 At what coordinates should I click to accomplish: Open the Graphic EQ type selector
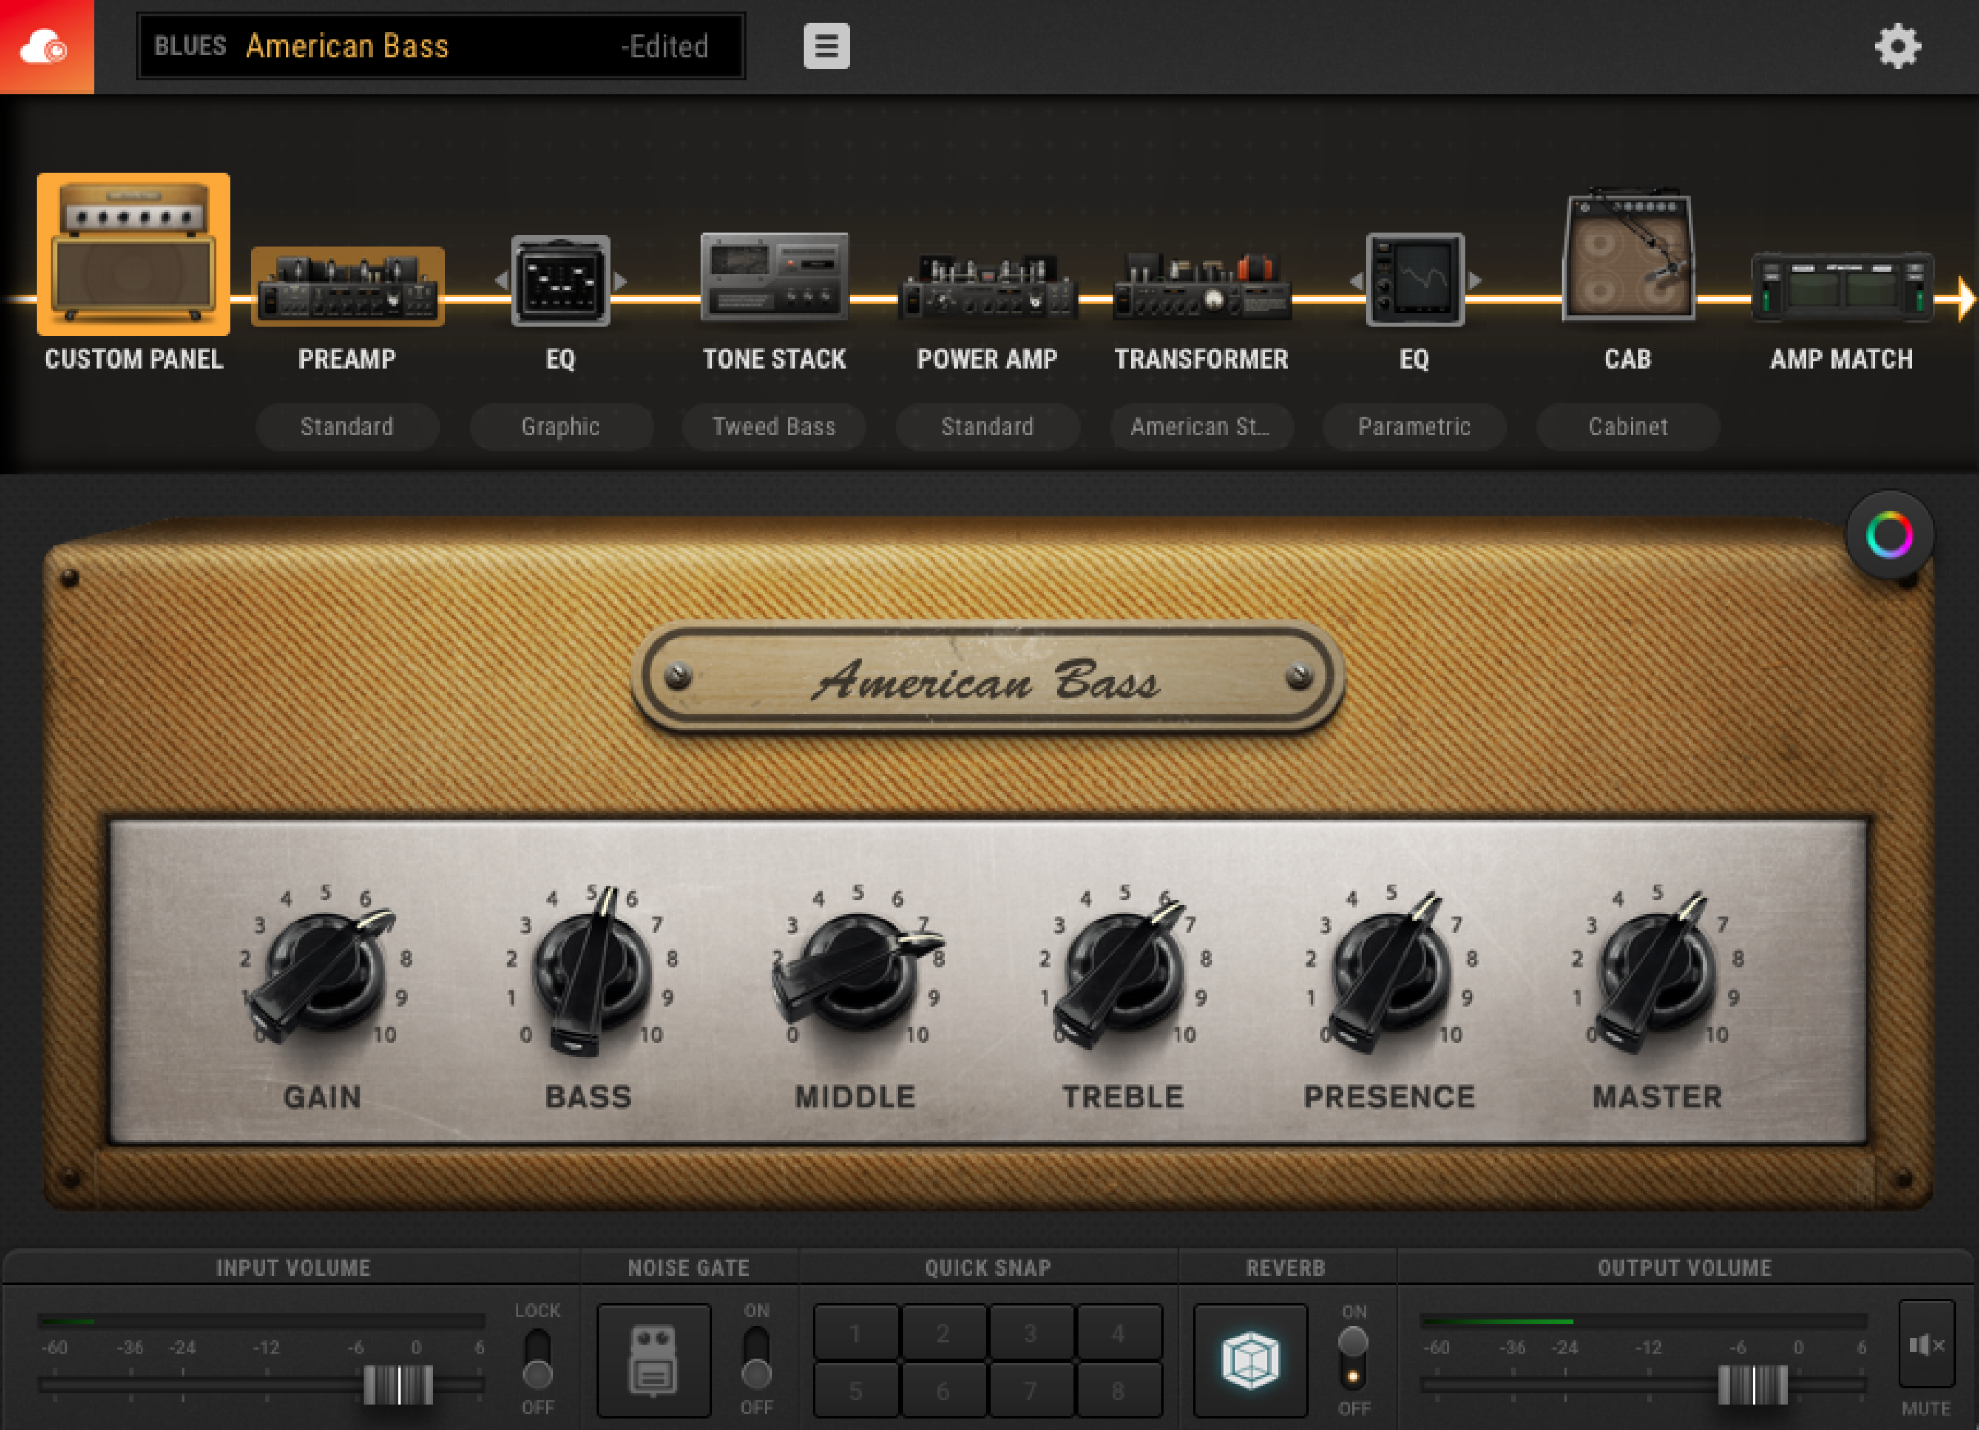(561, 427)
